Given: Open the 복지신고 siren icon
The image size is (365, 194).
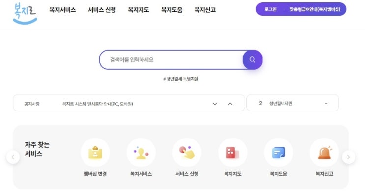Looking at the screenshot, I should coord(325,153).
